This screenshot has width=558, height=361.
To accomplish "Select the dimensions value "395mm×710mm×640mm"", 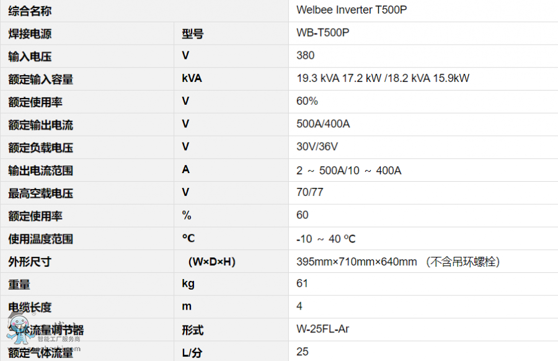I will [356, 262].
